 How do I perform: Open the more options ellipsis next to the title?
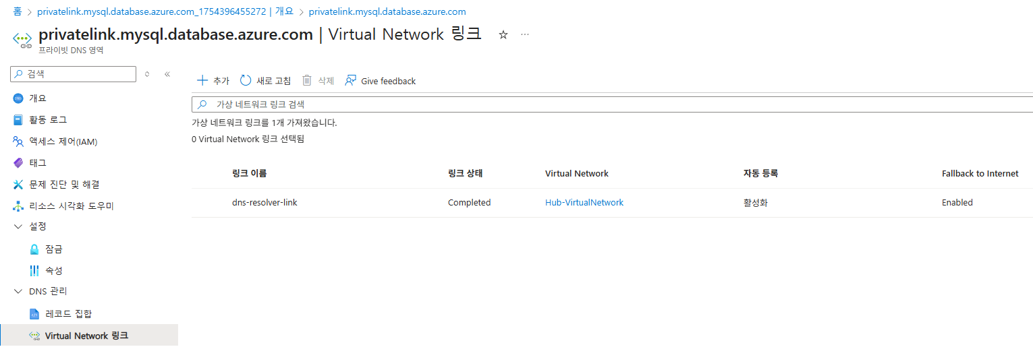tap(525, 34)
